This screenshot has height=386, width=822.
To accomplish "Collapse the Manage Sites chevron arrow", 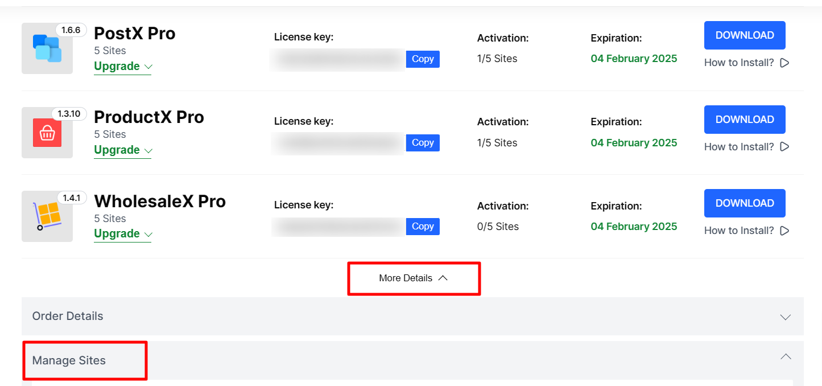I will [786, 357].
